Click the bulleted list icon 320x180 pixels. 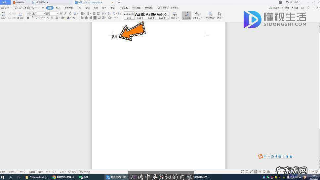(x=82, y=14)
